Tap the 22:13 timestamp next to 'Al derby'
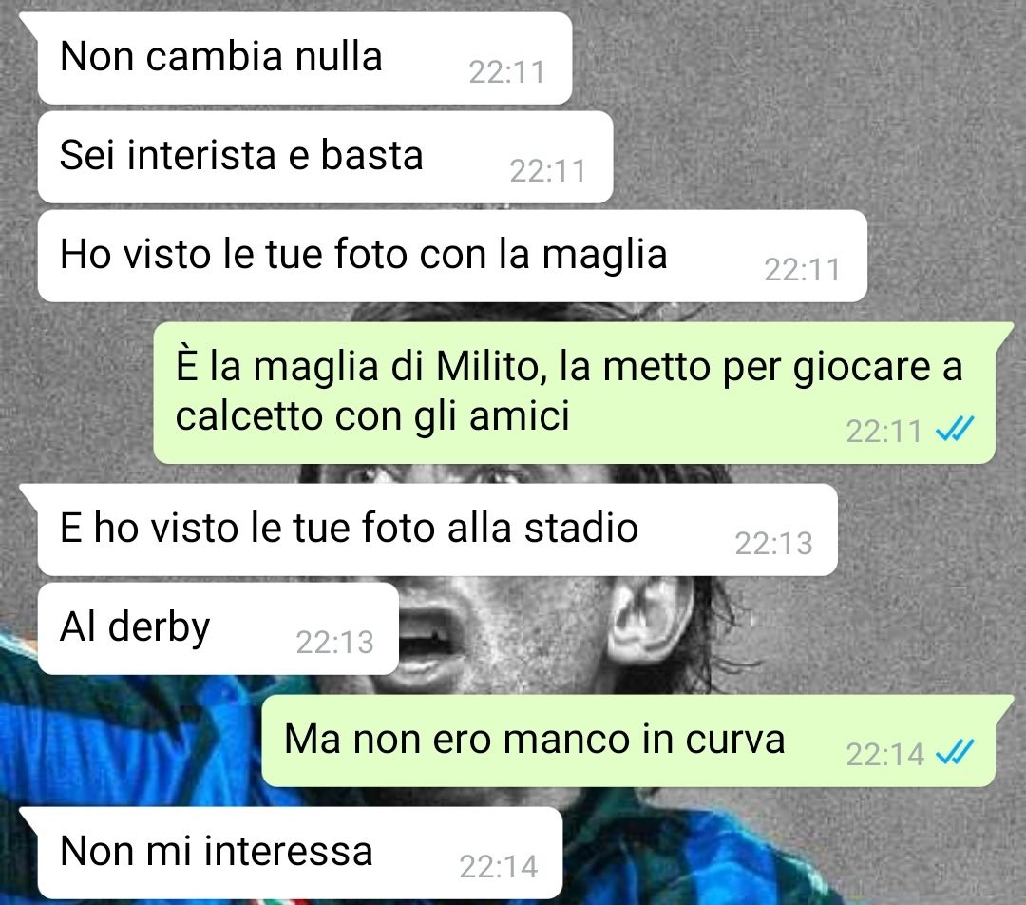1026x905 pixels. [334, 643]
